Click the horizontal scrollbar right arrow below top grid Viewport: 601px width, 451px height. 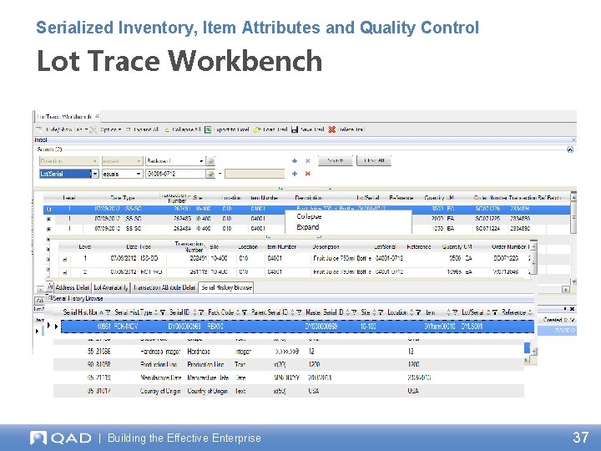(566, 290)
